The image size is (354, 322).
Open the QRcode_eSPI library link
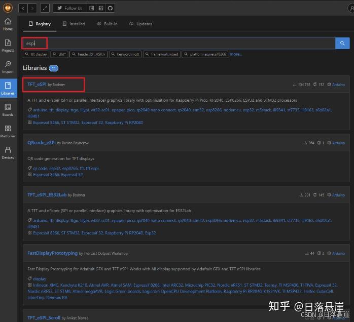[x=41, y=143]
